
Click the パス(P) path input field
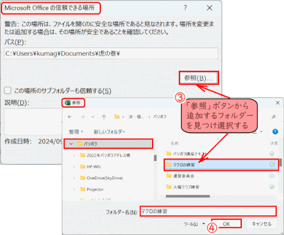pyautogui.click(x=111, y=53)
